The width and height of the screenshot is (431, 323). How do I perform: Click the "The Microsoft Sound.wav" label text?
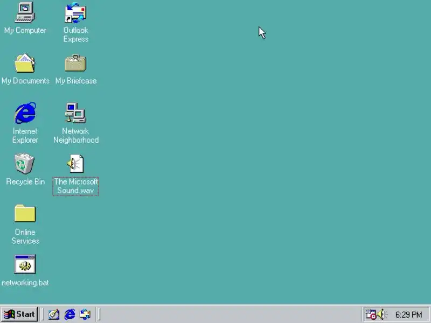pos(75,186)
